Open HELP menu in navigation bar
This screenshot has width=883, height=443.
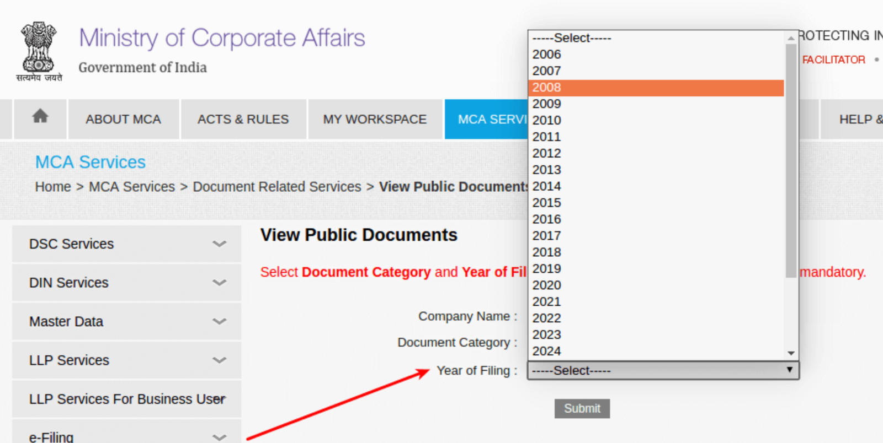pos(852,119)
